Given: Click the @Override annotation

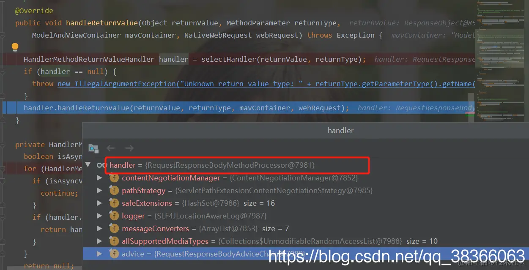Looking at the screenshot, I should pyautogui.click(x=34, y=11).
